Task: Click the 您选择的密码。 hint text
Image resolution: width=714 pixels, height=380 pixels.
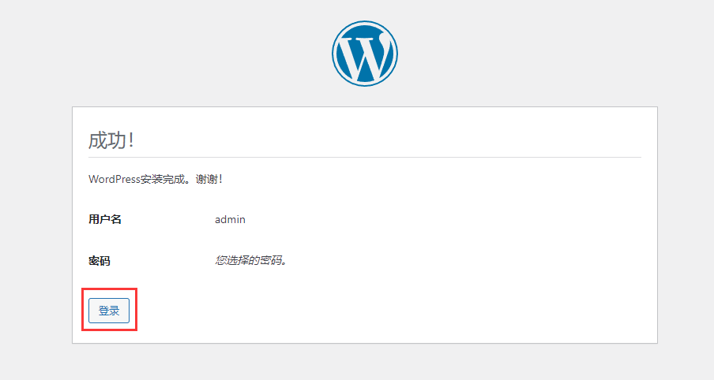Action: 251,260
